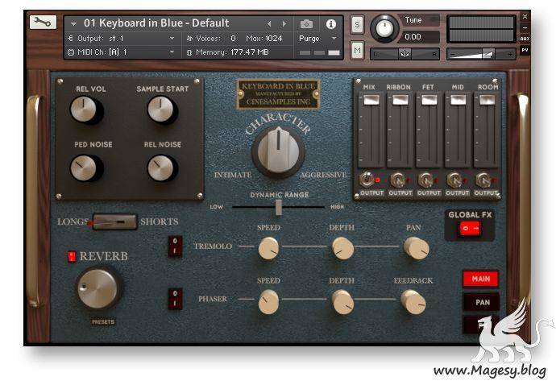Open the ROOM OUTPUT routing menu
Viewport: 556px width, 385px height.
click(x=486, y=192)
